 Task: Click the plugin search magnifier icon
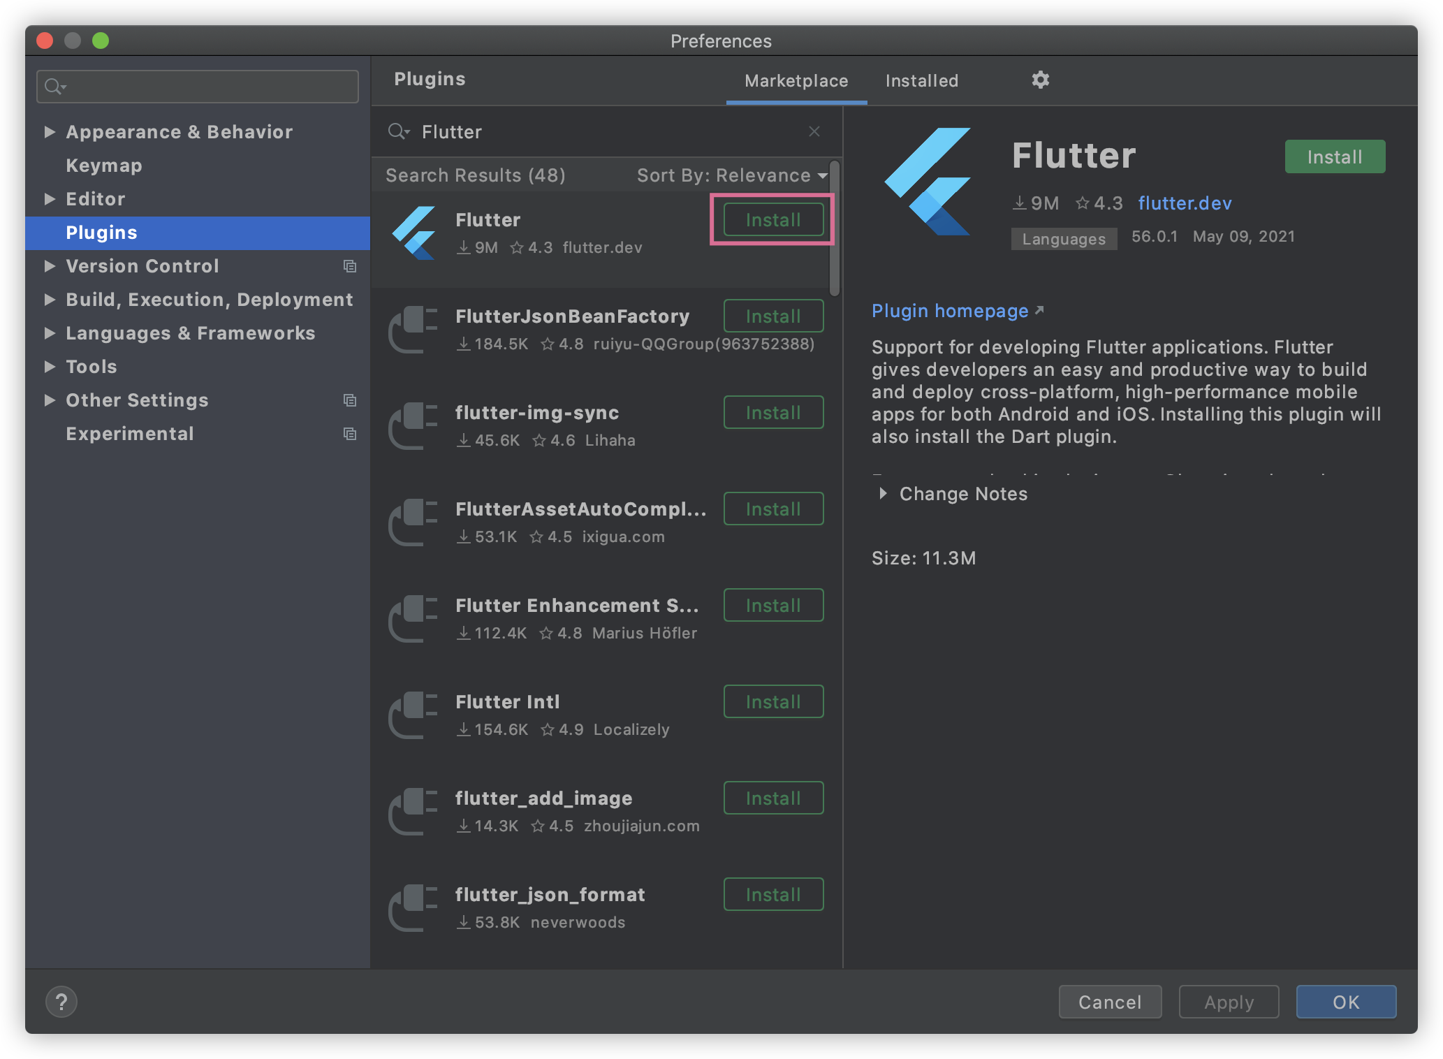click(x=399, y=131)
